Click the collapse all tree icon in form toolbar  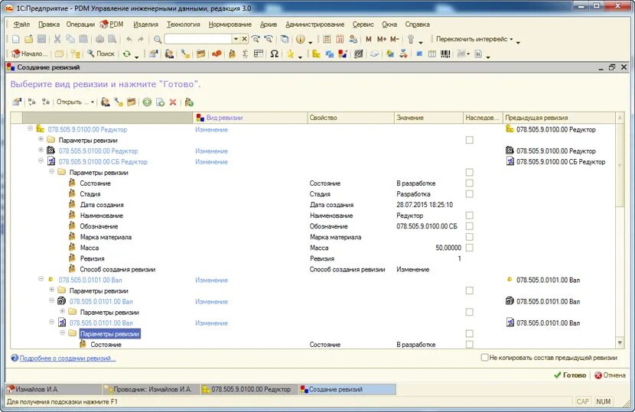[x=46, y=102]
